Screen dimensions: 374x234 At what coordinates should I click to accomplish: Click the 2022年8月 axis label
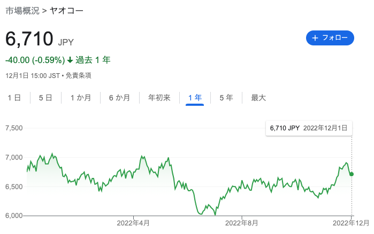coord(242,223)
